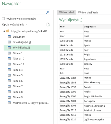Image resolution: width=111 pixels, height=124 pixels.
Task: Click the folder icon of wikipedia URL
Action: point(7,31)
